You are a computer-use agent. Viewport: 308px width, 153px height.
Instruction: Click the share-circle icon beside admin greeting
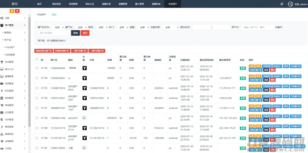click(x=290, y=4)
